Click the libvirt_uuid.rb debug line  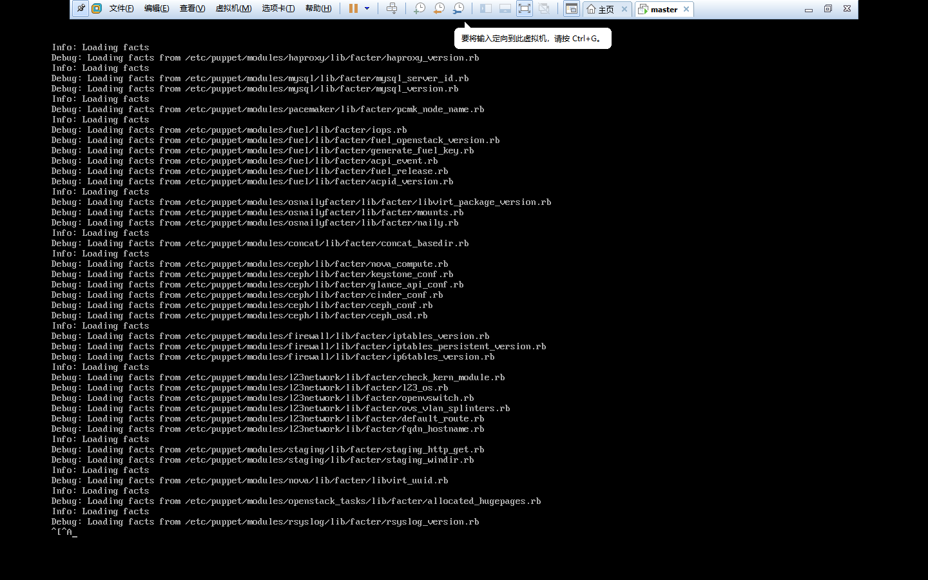[250, 481]
